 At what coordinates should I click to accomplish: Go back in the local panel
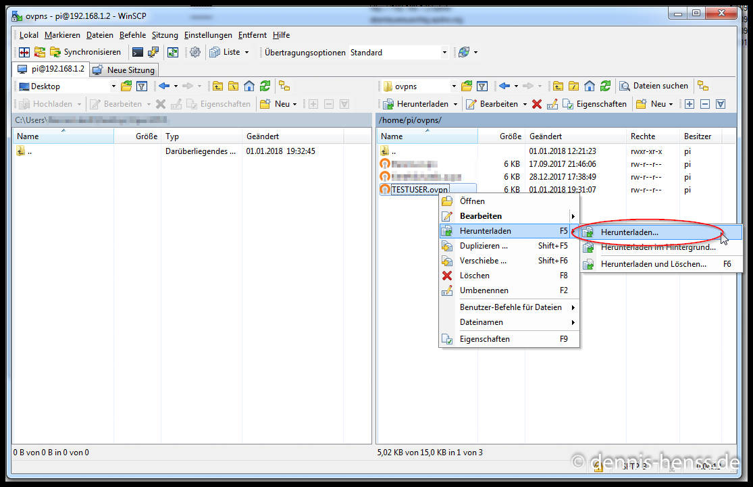tap(164, 86)
